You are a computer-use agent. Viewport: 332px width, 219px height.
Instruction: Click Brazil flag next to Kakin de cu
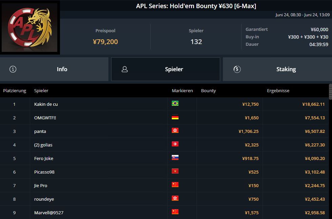click(175, 103)
